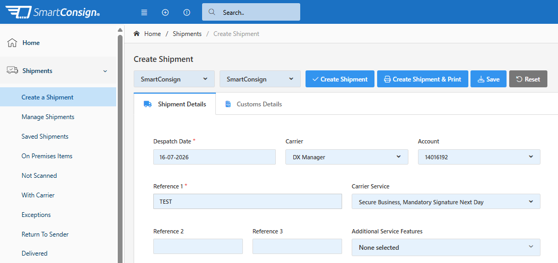
Task: Click the truck icon on Shipment Details tab
Action: 147,104
